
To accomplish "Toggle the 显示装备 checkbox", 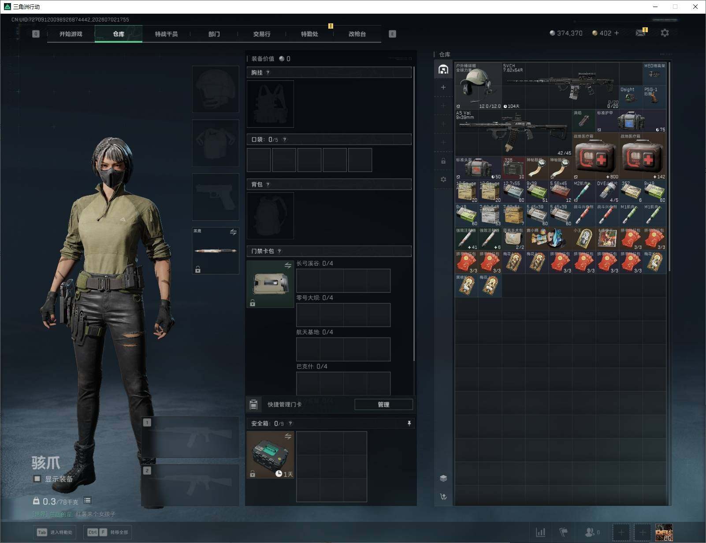I will (37, 479).
